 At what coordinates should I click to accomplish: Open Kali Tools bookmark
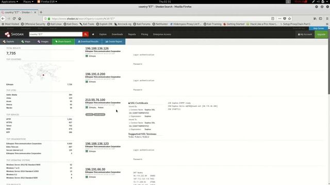87,24
